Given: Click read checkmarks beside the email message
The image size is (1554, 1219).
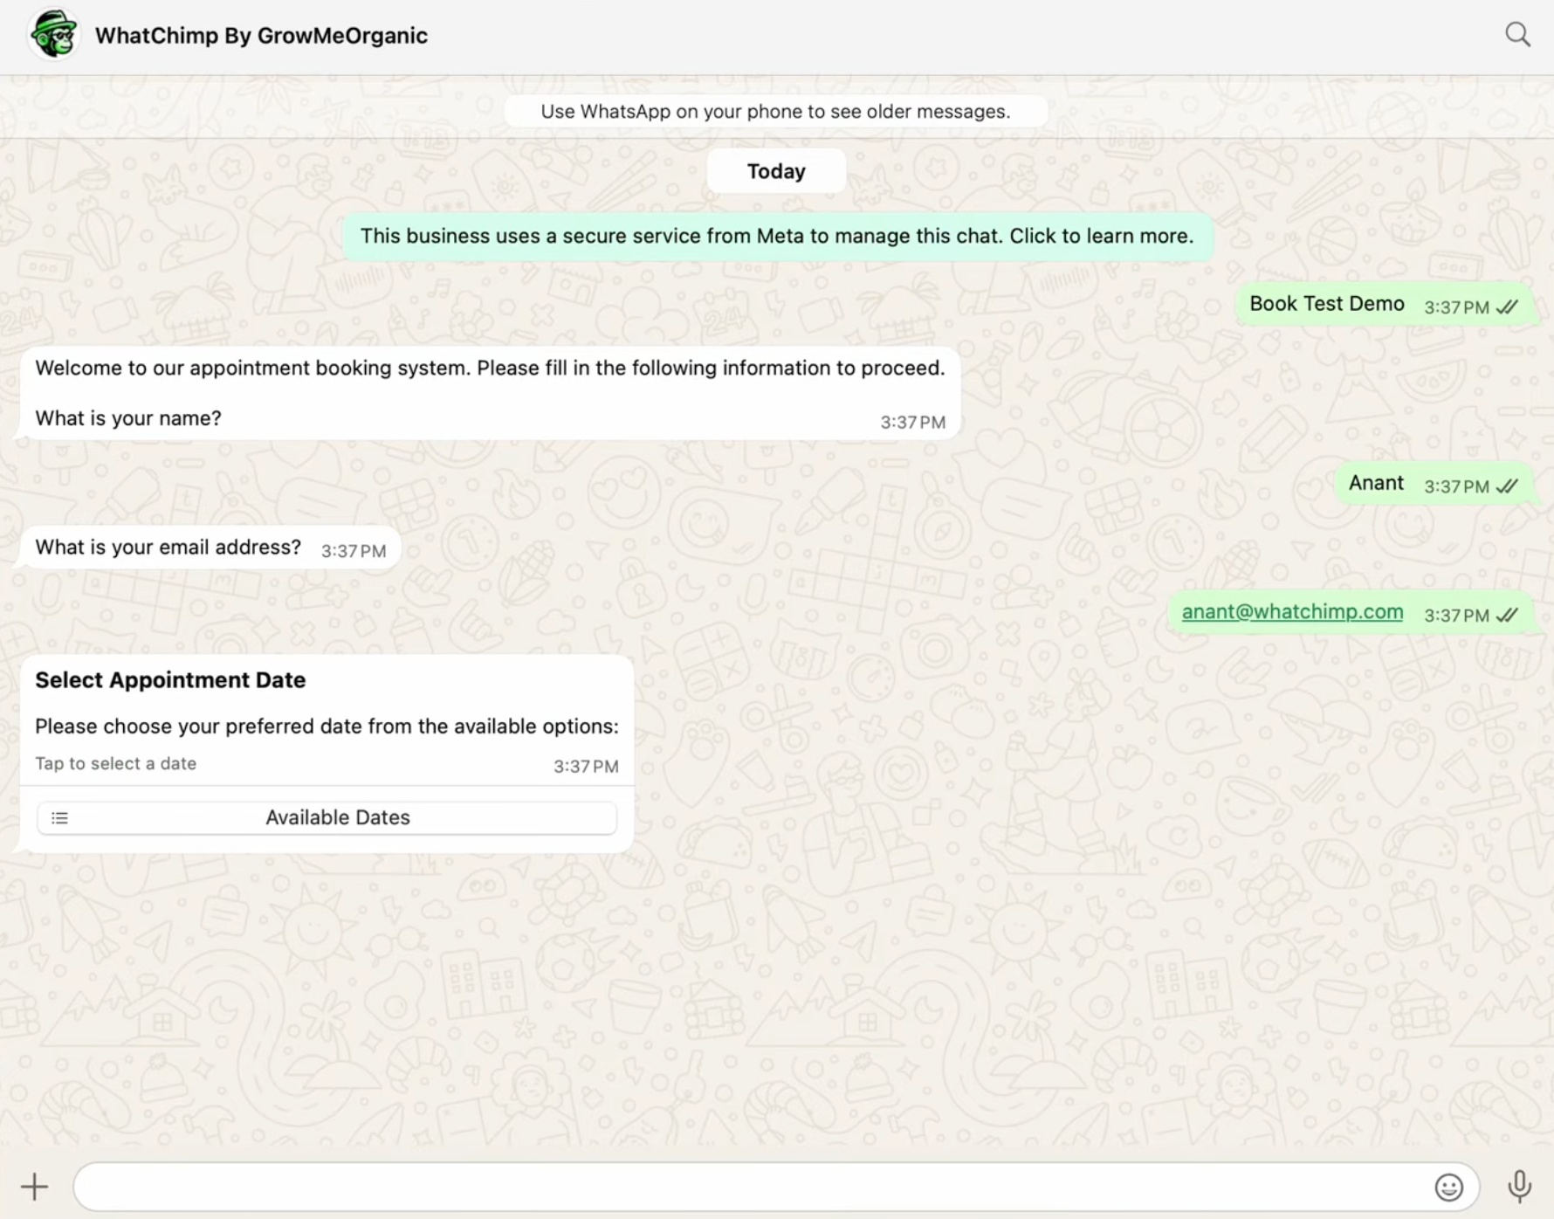Looking at the screenshot, I should pyautogui.click(x=1507, y=616).
